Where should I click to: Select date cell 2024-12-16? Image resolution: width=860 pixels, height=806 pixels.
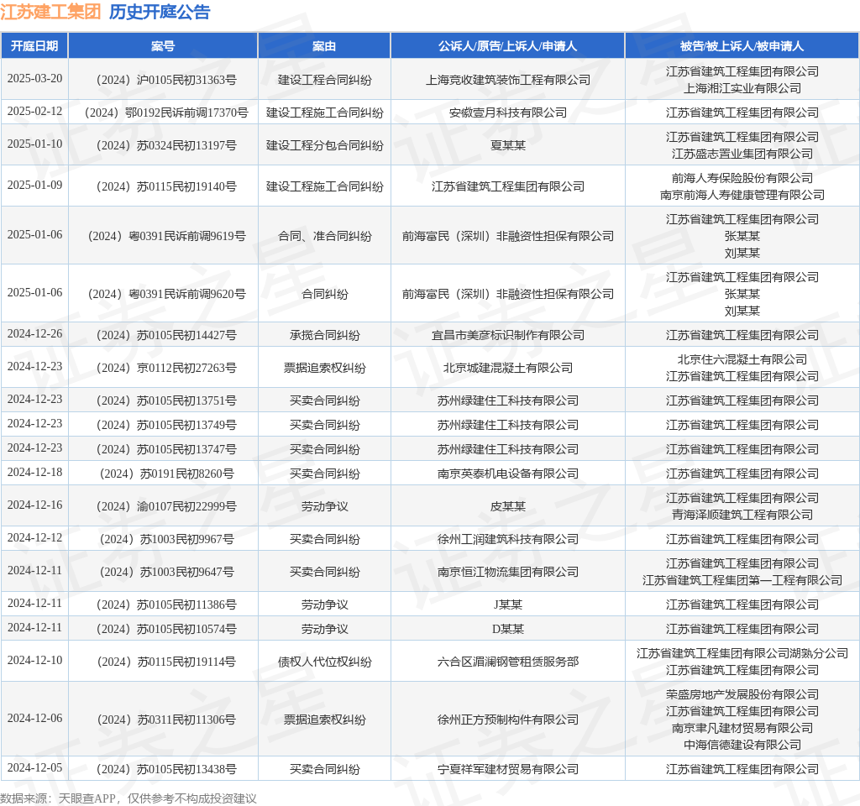[x=34, y=505]
